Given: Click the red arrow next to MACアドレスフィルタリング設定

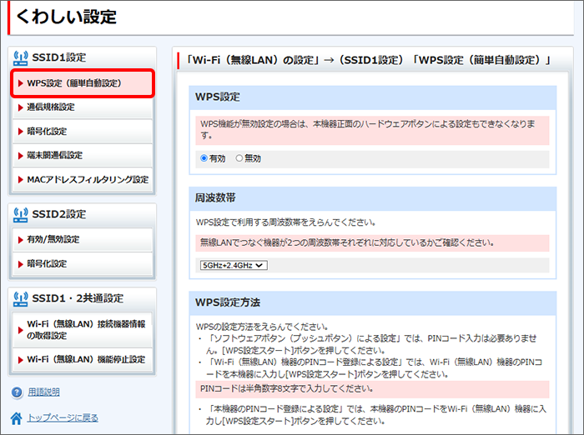Looking at the screenshot, I should [21, 180].
